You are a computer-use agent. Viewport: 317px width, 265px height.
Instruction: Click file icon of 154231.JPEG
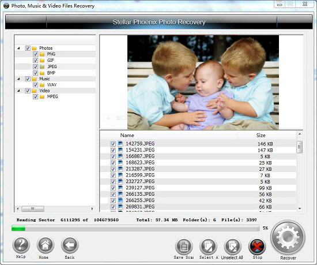[x=120, y=150]
